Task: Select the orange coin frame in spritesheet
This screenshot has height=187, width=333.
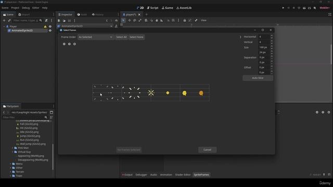Action: (x=201, y=93)
